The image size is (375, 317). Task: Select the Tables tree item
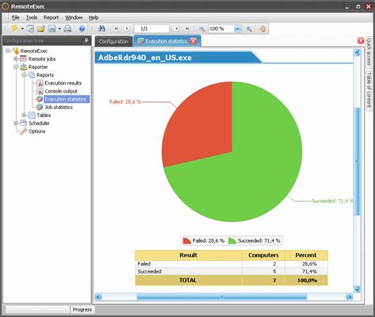pyautogui.click(x=44, y=115)
